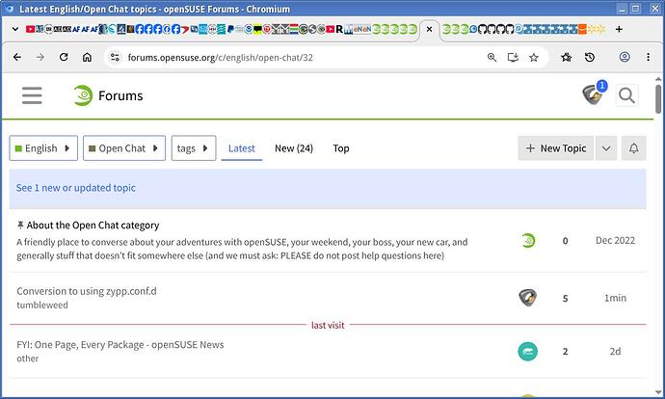The height and width of the screenshot is (399, 665).
Task: Bookmark this page with the star icon
Action: coord(534,57)
